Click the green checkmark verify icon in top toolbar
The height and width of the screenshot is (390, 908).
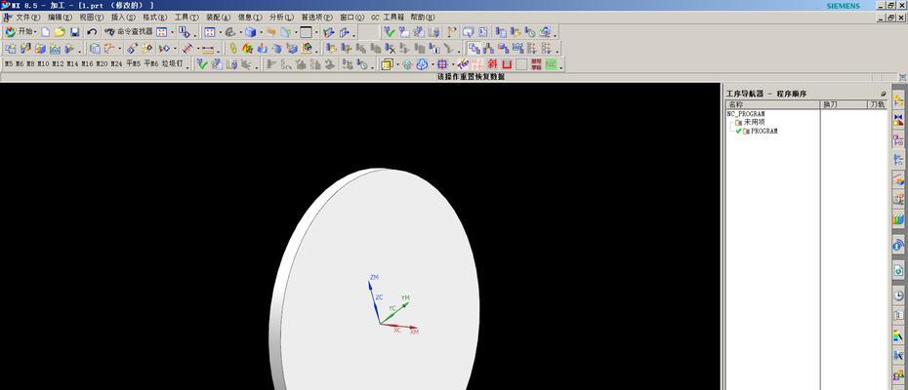390,32
